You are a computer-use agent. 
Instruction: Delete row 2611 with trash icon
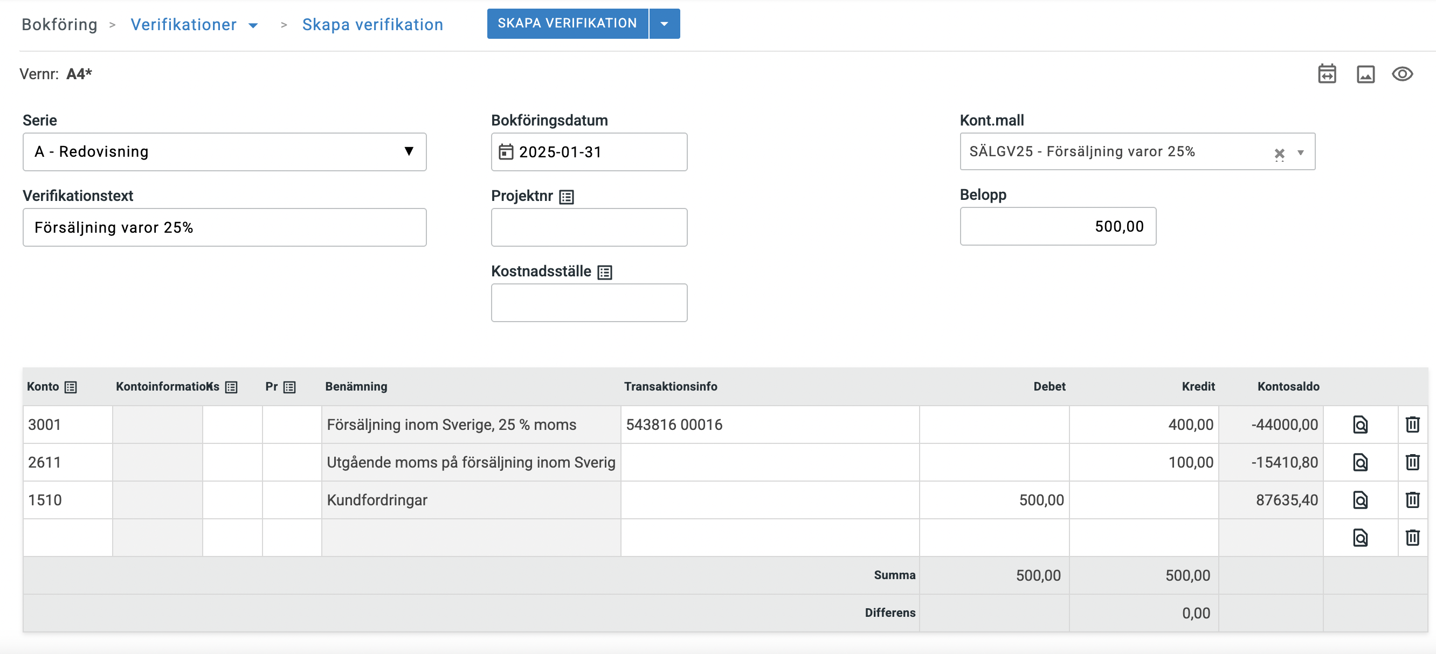[1412, 462]
